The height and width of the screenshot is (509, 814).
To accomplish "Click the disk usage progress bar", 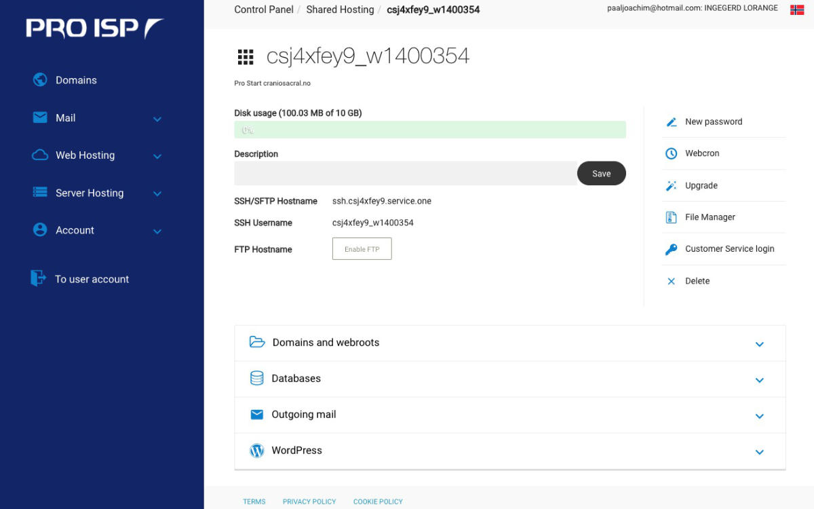I will tap(429, 130).
